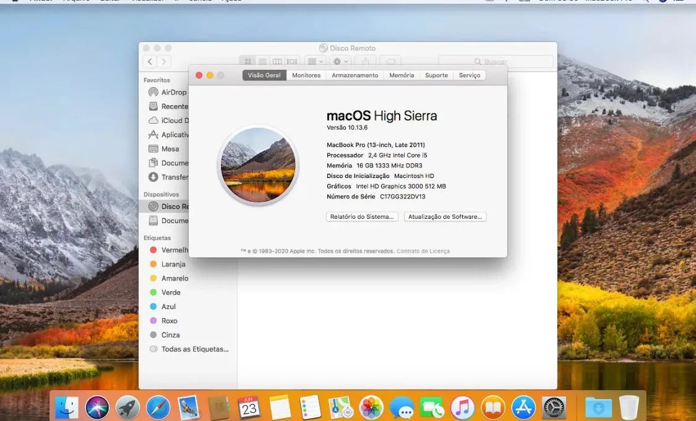The height and width of the screenshot is (421, 696).
Task: Open Calendar showing 23 in Dock
Action: click(249, 407)
